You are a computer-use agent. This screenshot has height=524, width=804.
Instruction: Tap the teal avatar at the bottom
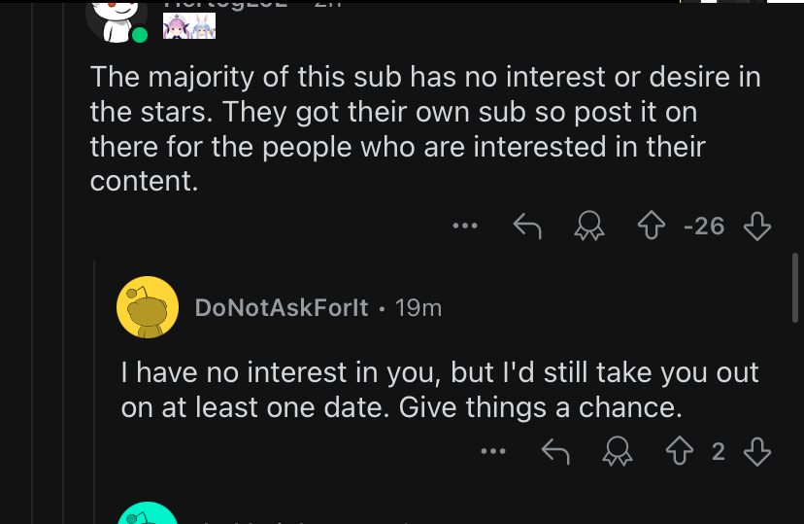pos(148,515)
